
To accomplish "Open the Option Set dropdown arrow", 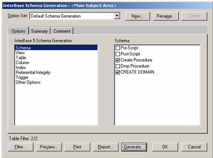I will point(117,16).
